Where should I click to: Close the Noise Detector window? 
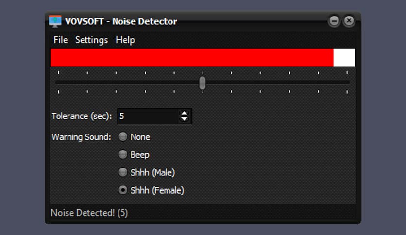pyautogui.click(x=349, y=21)
